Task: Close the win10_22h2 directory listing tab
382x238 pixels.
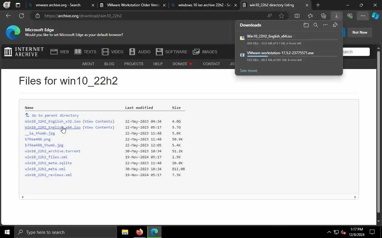Action: [x=307, y=5]
